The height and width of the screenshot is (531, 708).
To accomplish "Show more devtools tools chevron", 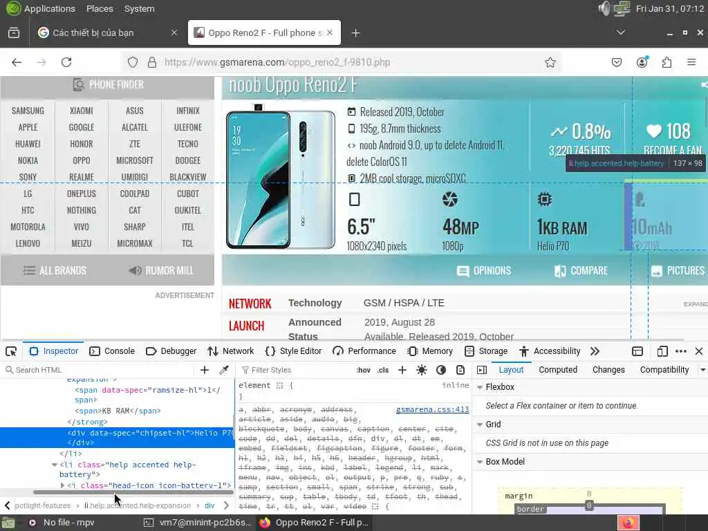I will (595, 351).
